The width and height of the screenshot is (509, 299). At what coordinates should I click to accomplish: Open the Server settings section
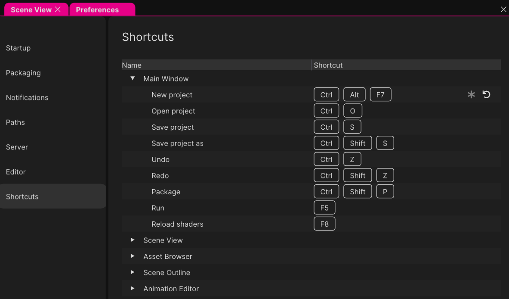click(x=17, y=147)
